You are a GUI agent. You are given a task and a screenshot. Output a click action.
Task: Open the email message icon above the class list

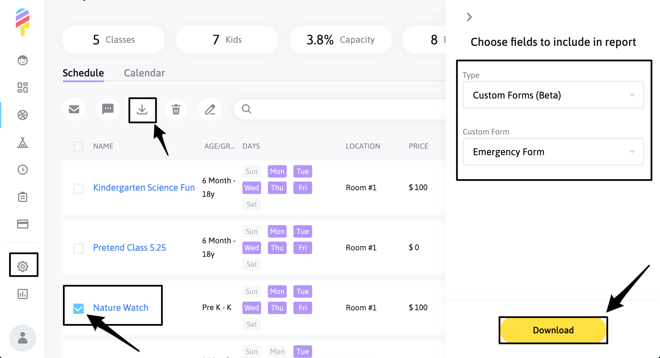click(x=74, y=109)
